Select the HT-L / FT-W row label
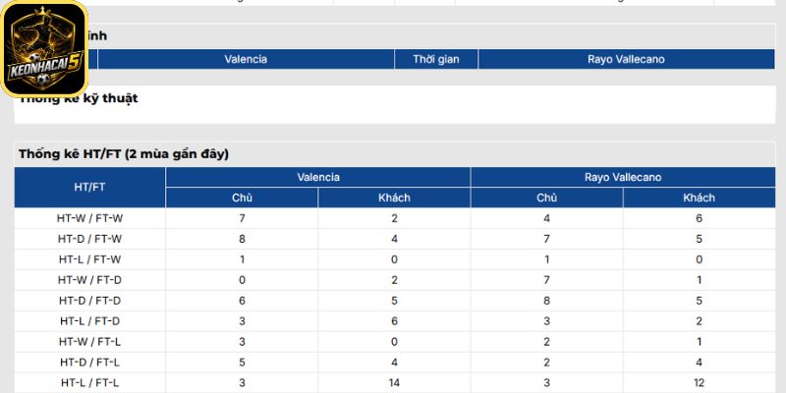Screen dimensions: 786x393 point(89,259)
